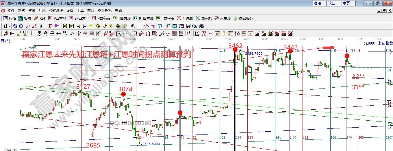Click the 客服 button in title bar
393x151 pixels.
tap(318, 3)
